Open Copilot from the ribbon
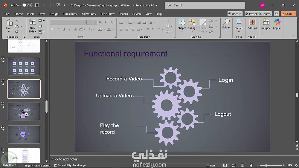 tap(277, 24)
